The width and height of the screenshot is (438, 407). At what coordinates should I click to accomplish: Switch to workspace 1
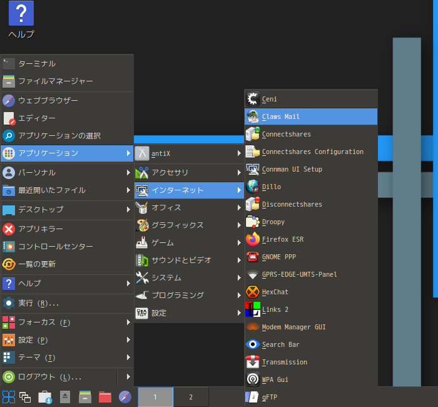click(x=155, y=397)
